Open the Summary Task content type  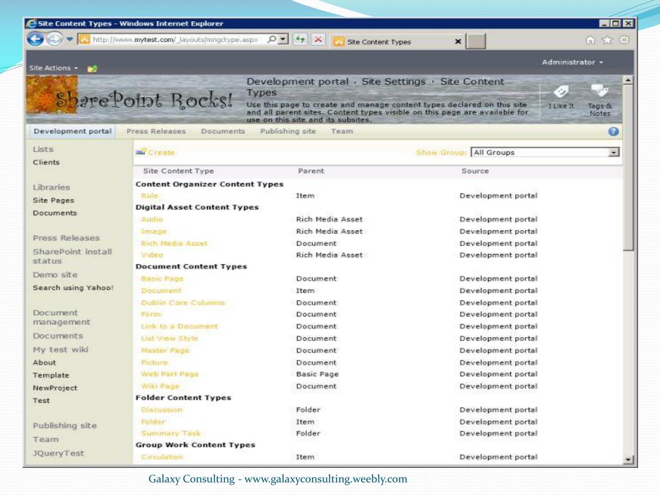[x=170, y=434]
